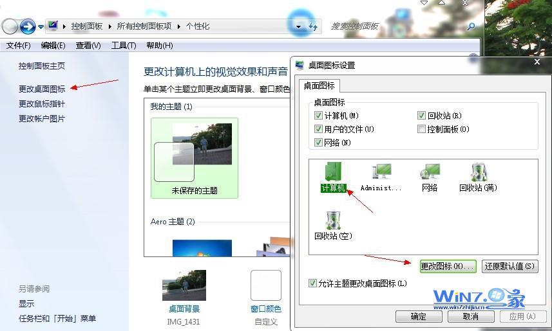
Task: Select the 桌面图标 tab in the dialog
Action: point(319,85)
